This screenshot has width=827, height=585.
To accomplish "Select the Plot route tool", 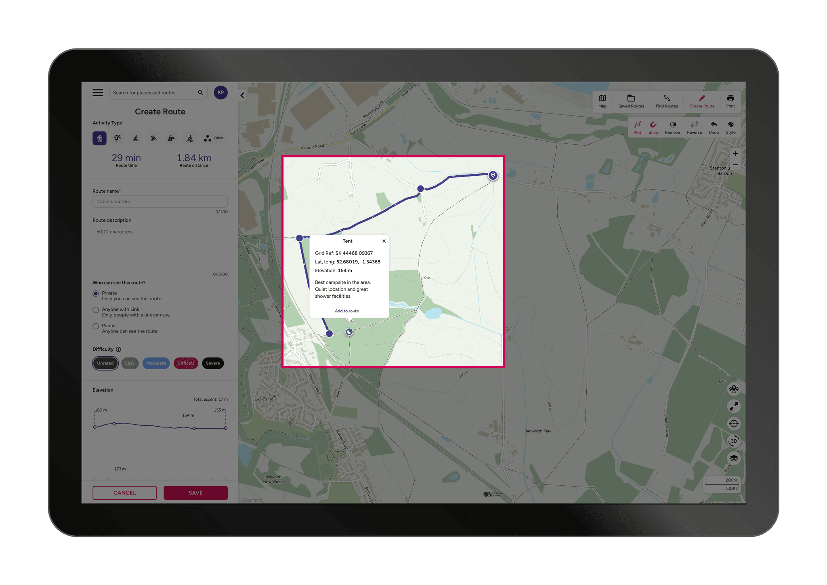I will (x=638, y=127).
